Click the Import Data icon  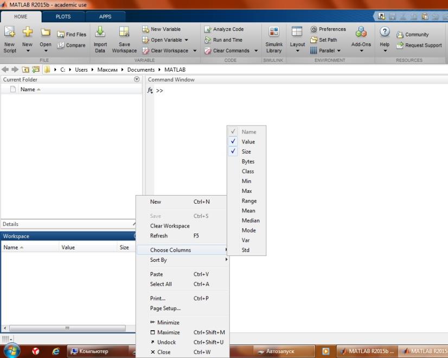[x=100, y=32]
